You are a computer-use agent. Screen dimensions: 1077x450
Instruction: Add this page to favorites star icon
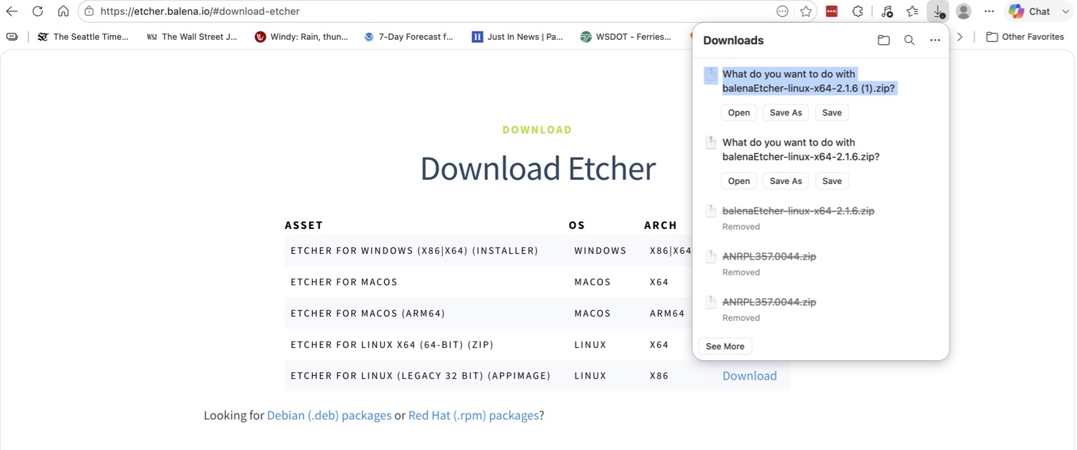(806, 11)
